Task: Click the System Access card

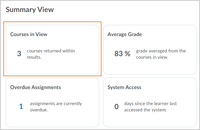Action: point(150,103)
